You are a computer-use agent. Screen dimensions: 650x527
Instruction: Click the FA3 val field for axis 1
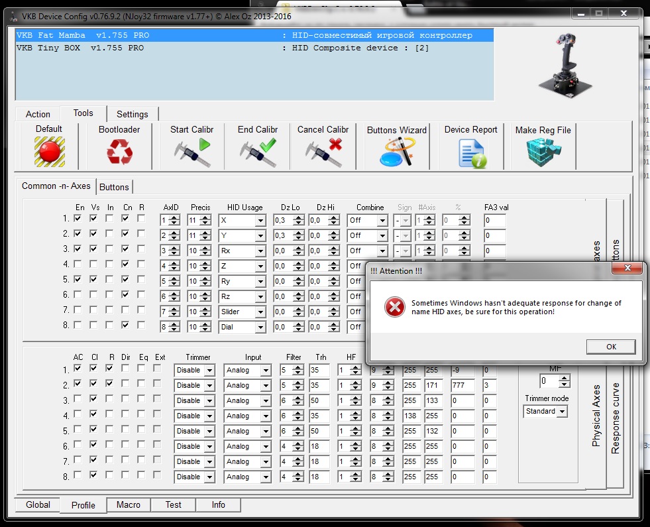(x=494, y=219)
